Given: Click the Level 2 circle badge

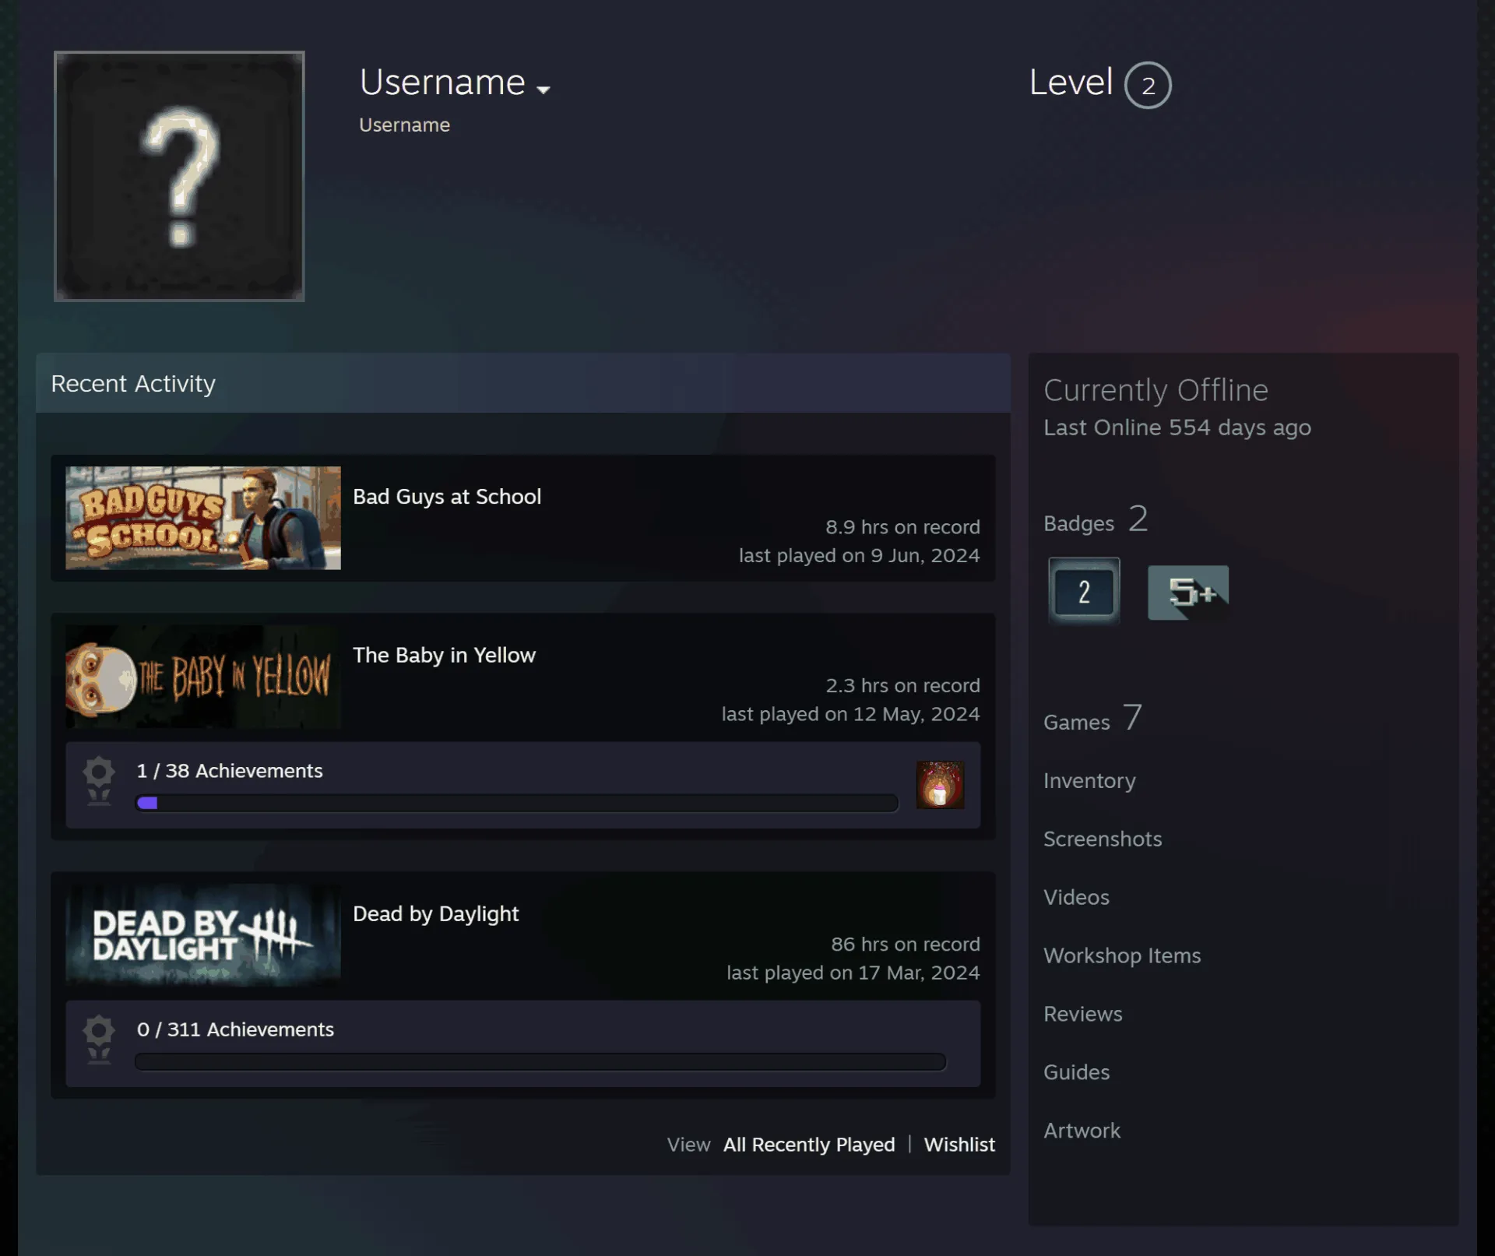Looking at the screenshot, I should [x=1148, y=85].
